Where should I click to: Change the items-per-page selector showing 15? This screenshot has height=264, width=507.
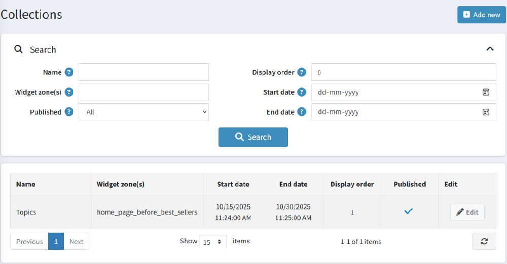[x=213, y=242]
